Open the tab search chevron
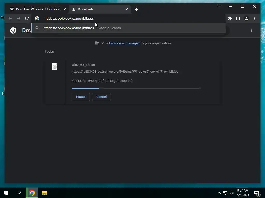Image resolution: width=265 pixels, height=198 pixels. (218, 6)
